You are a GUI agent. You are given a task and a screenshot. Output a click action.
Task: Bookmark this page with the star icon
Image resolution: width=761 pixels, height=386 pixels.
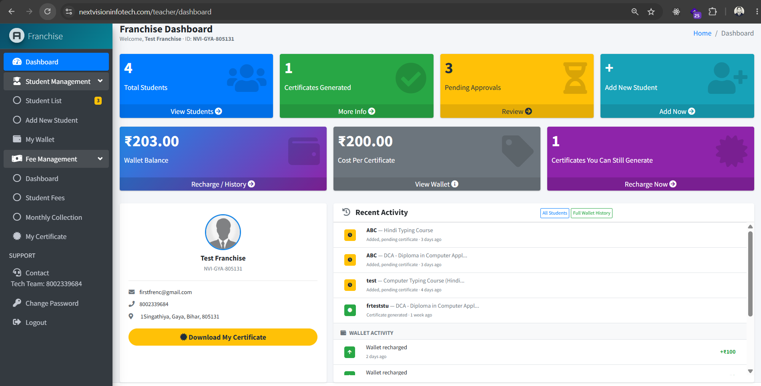tap(651, 12)
